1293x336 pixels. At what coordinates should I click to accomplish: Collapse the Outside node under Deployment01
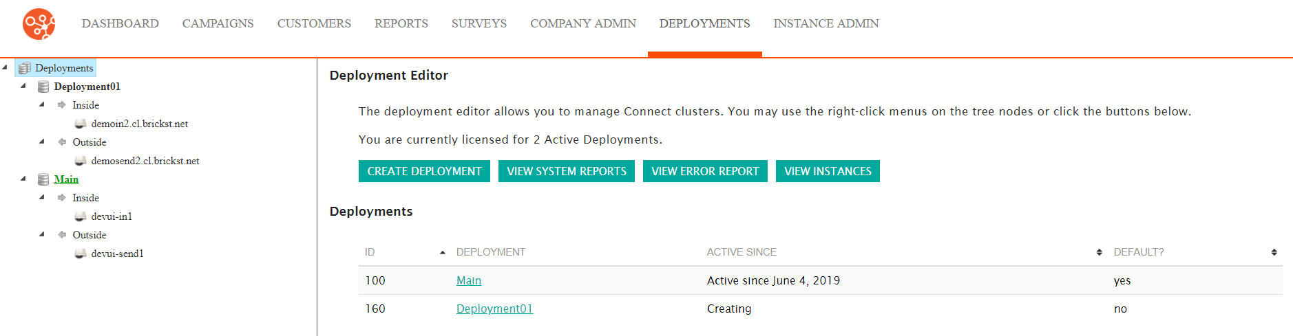(x=42, y=142)
